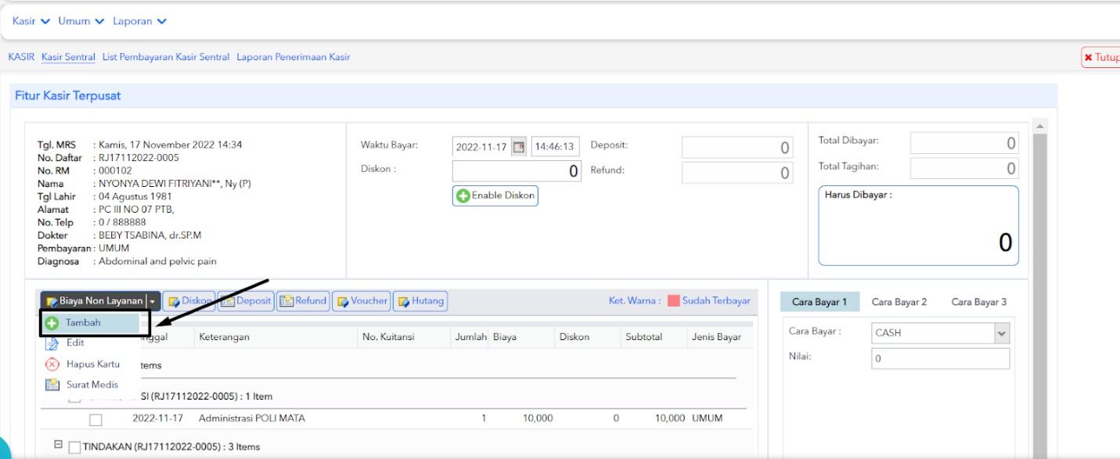Switch to Cara Bayar 2 tab
The image size is (1120, 459).
click(x=899, y=302)
